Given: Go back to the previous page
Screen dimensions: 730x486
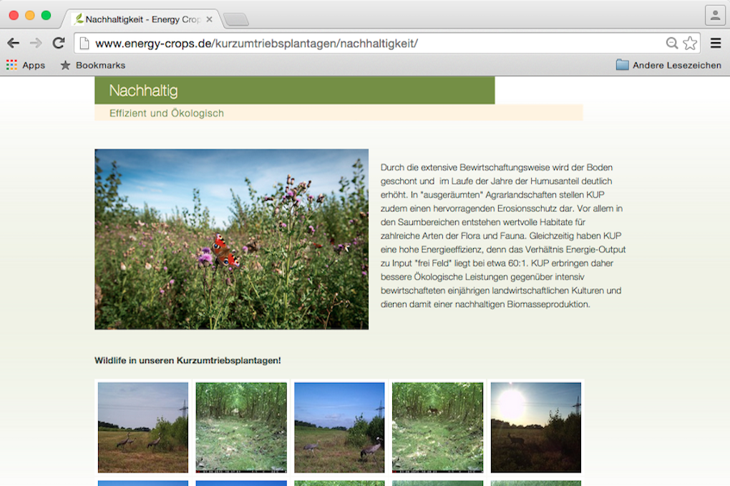Looking at the screenshot, I should (x=13, y=44).
